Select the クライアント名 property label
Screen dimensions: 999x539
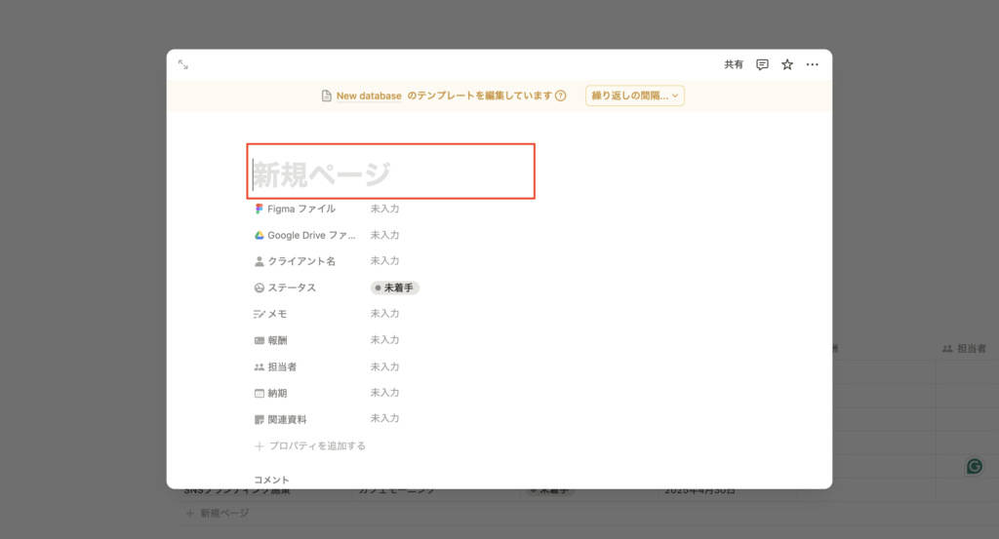(x=301, y=261)
